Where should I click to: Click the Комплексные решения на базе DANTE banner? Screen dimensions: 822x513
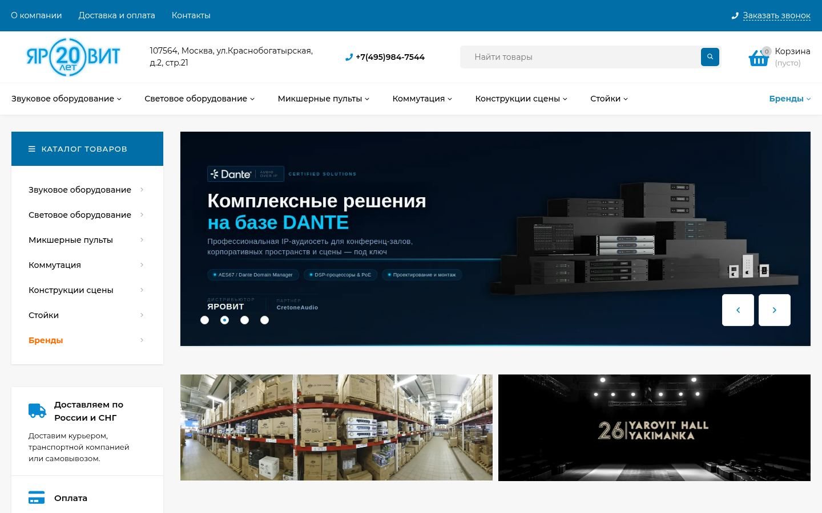point(495,239)
